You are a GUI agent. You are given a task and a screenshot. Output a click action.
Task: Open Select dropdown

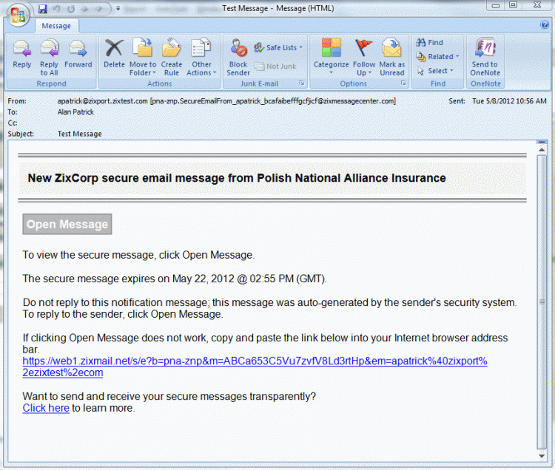coord(435,71)
